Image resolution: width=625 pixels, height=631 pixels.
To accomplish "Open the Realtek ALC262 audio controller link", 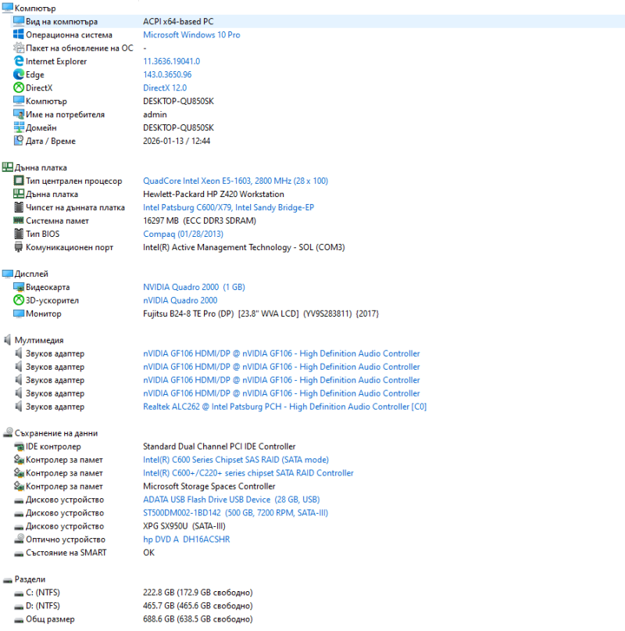I will point(284,407).
